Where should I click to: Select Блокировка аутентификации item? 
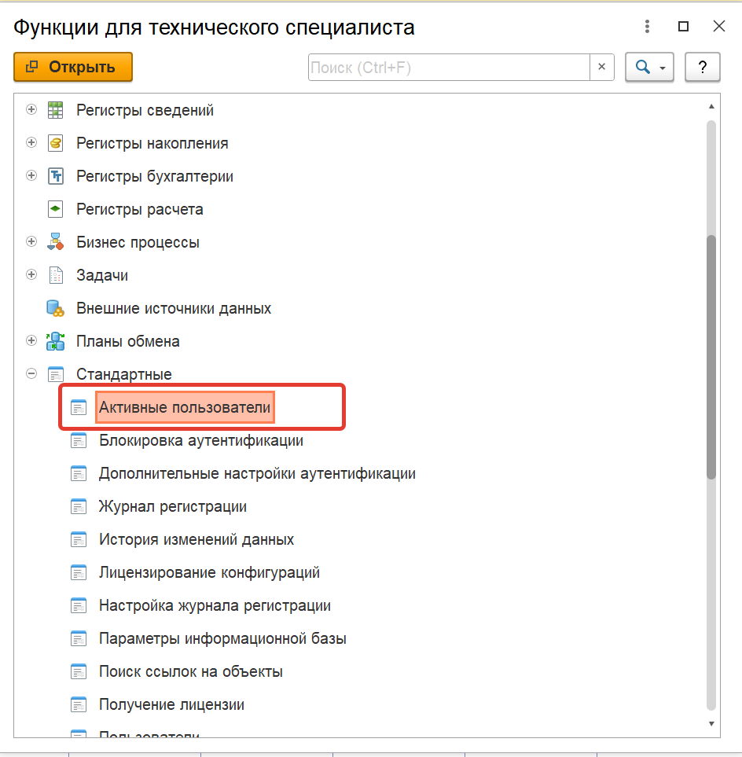click(201, 440)
